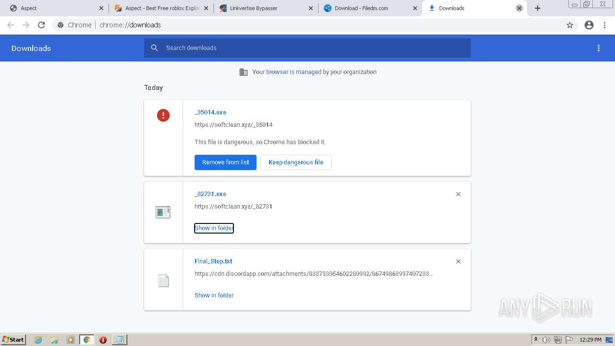Image resolution: width=615 pixels, height=346 pixels.
Task: Click the network tray icon
Action: pyautogui.click(x=558, y=340)
